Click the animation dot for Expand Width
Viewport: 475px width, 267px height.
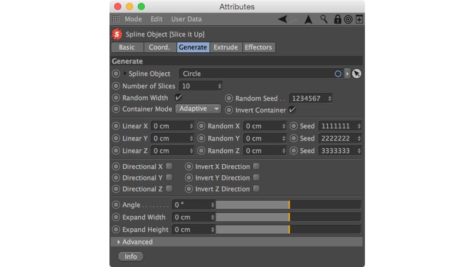[116, 217]
